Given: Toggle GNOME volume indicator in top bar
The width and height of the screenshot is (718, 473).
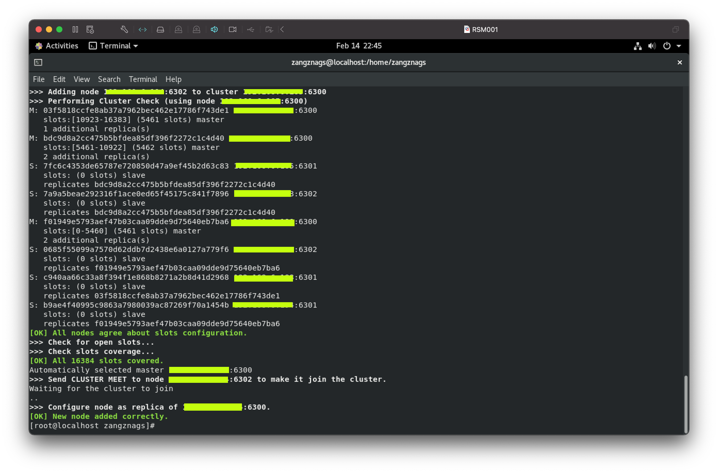Looking at the screenshot, I should click(652, 46).
